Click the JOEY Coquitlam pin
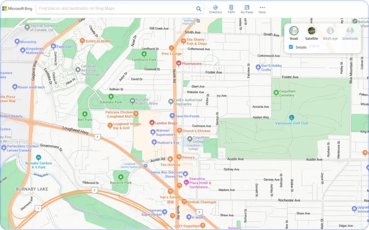The width and height of the screenshot is (369, 230). pos(203,226)
